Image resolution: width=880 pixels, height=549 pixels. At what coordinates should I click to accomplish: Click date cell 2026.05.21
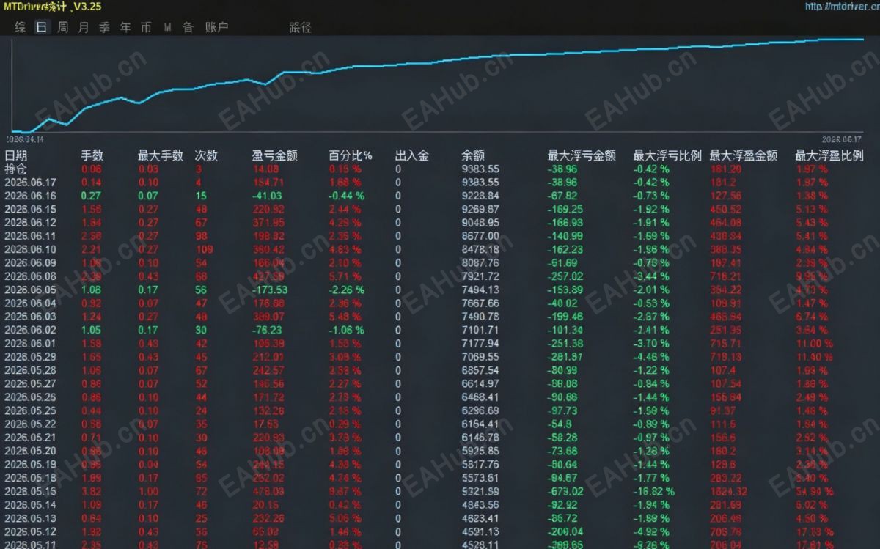coord(30,438)
